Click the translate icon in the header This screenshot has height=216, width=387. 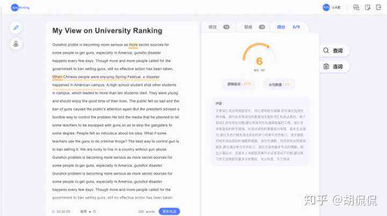(x=356, y=8)
